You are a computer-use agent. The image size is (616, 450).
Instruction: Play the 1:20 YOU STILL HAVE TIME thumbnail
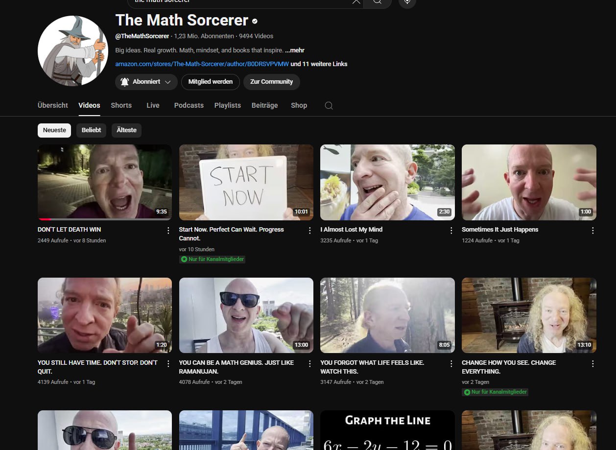105,315
